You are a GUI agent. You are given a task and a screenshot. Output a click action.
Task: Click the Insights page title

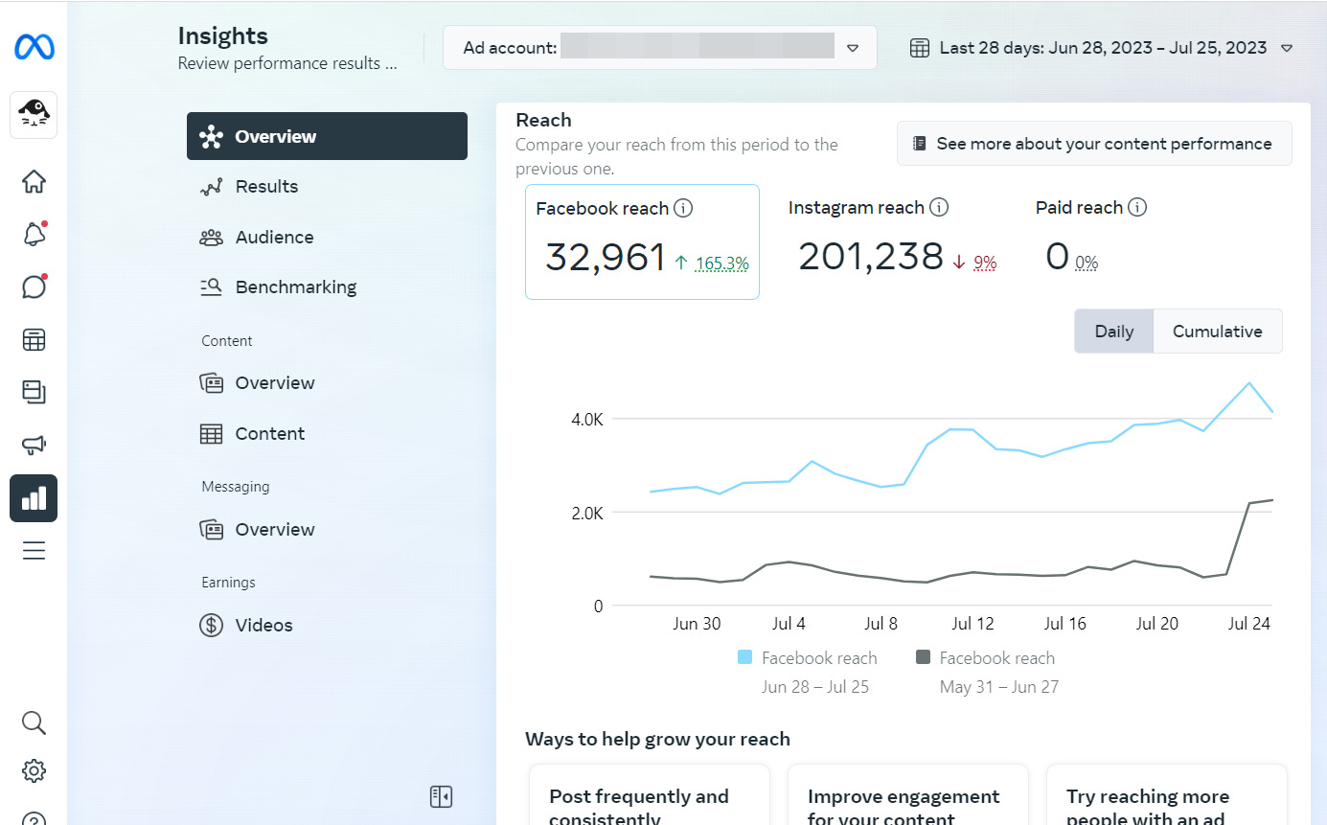click(223, 36)
